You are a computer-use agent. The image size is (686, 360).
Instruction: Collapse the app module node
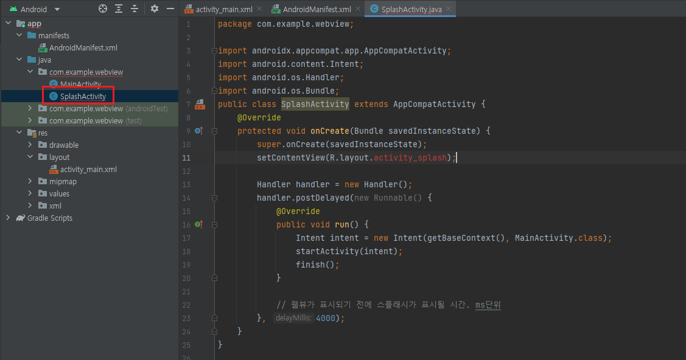[9, 22]
